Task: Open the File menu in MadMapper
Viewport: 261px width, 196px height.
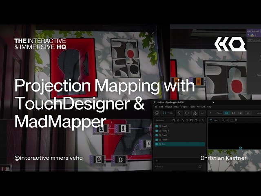Action: click(x=155, y=107)
